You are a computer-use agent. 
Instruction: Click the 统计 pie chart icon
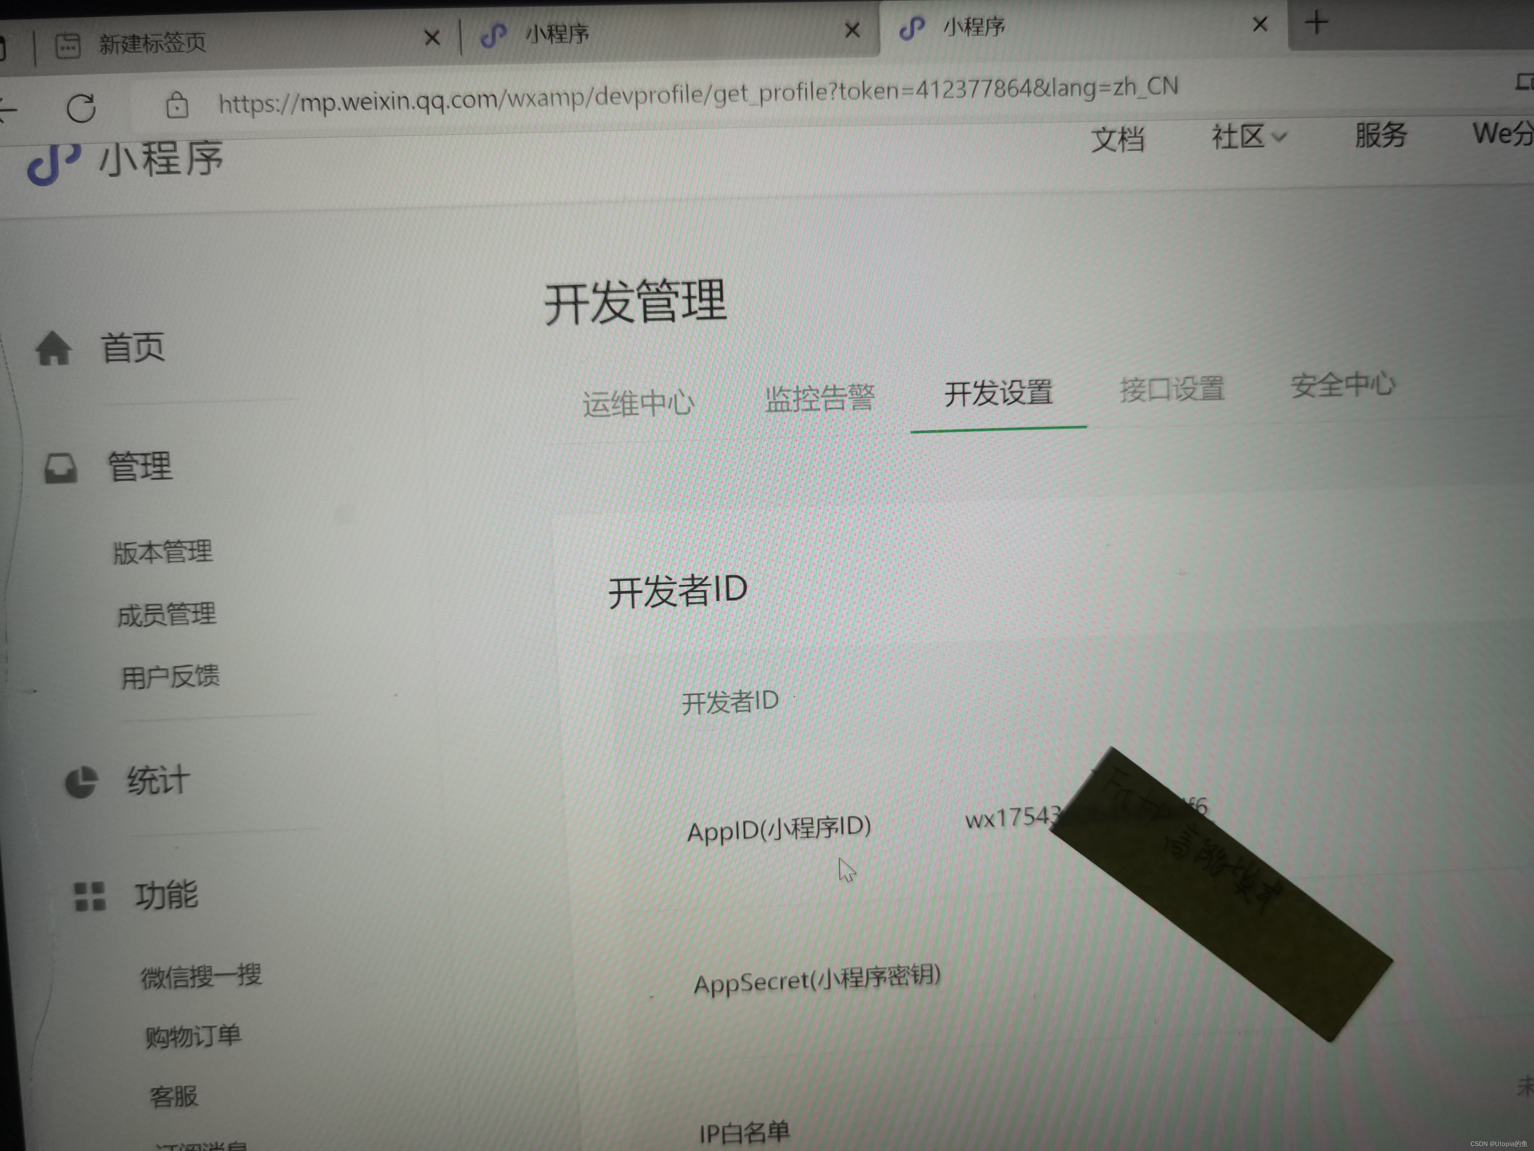pos(81,783)
